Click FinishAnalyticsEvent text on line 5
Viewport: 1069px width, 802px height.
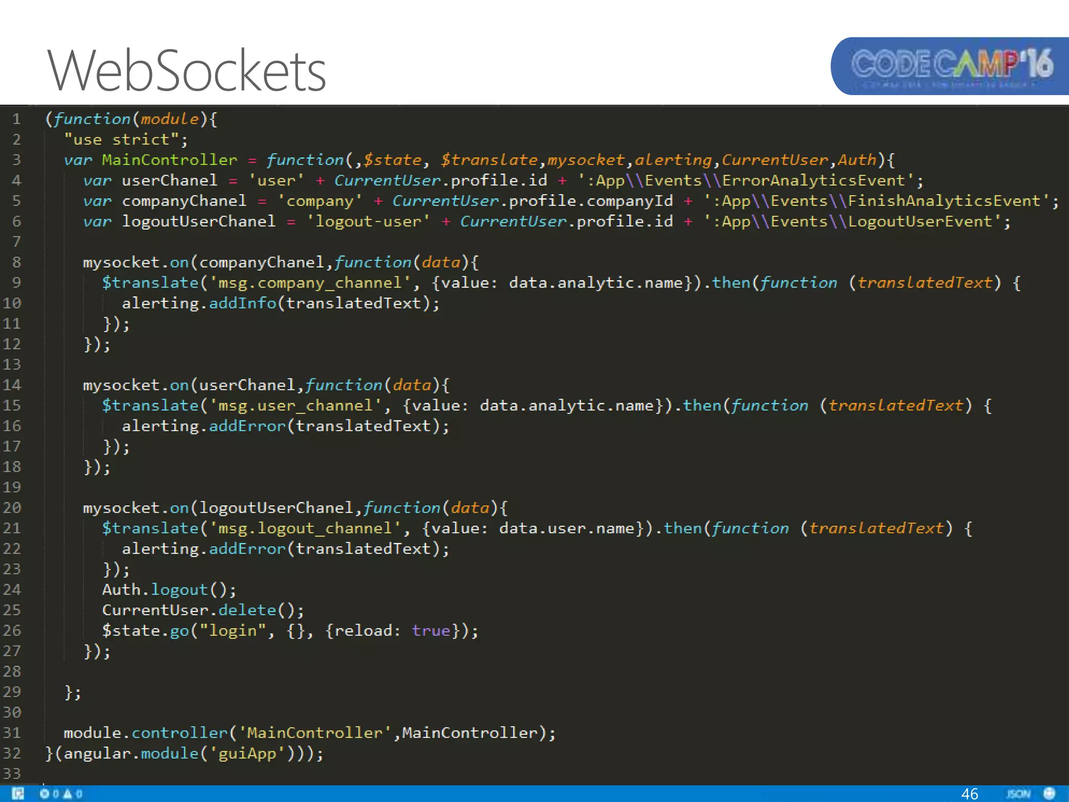coord(944,201)
